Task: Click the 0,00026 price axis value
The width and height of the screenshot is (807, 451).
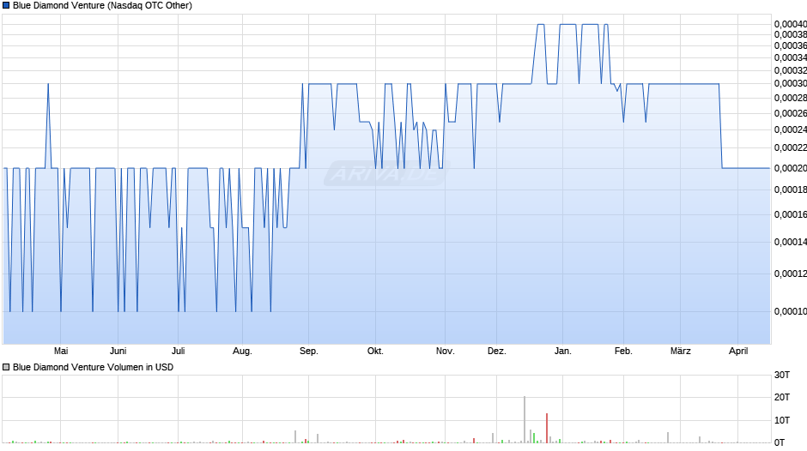Action: pos(790,113)
